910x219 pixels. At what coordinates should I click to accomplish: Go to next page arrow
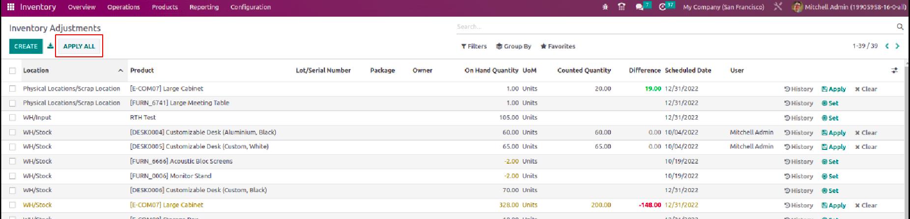pyautogui.click(x=897, y=46)
